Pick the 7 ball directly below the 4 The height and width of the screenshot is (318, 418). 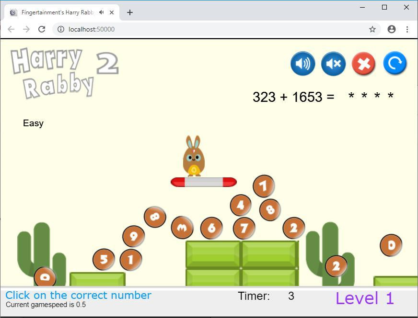[x=244, y=228]
